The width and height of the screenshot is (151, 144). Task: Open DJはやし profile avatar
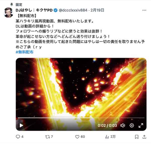[9, 13]
